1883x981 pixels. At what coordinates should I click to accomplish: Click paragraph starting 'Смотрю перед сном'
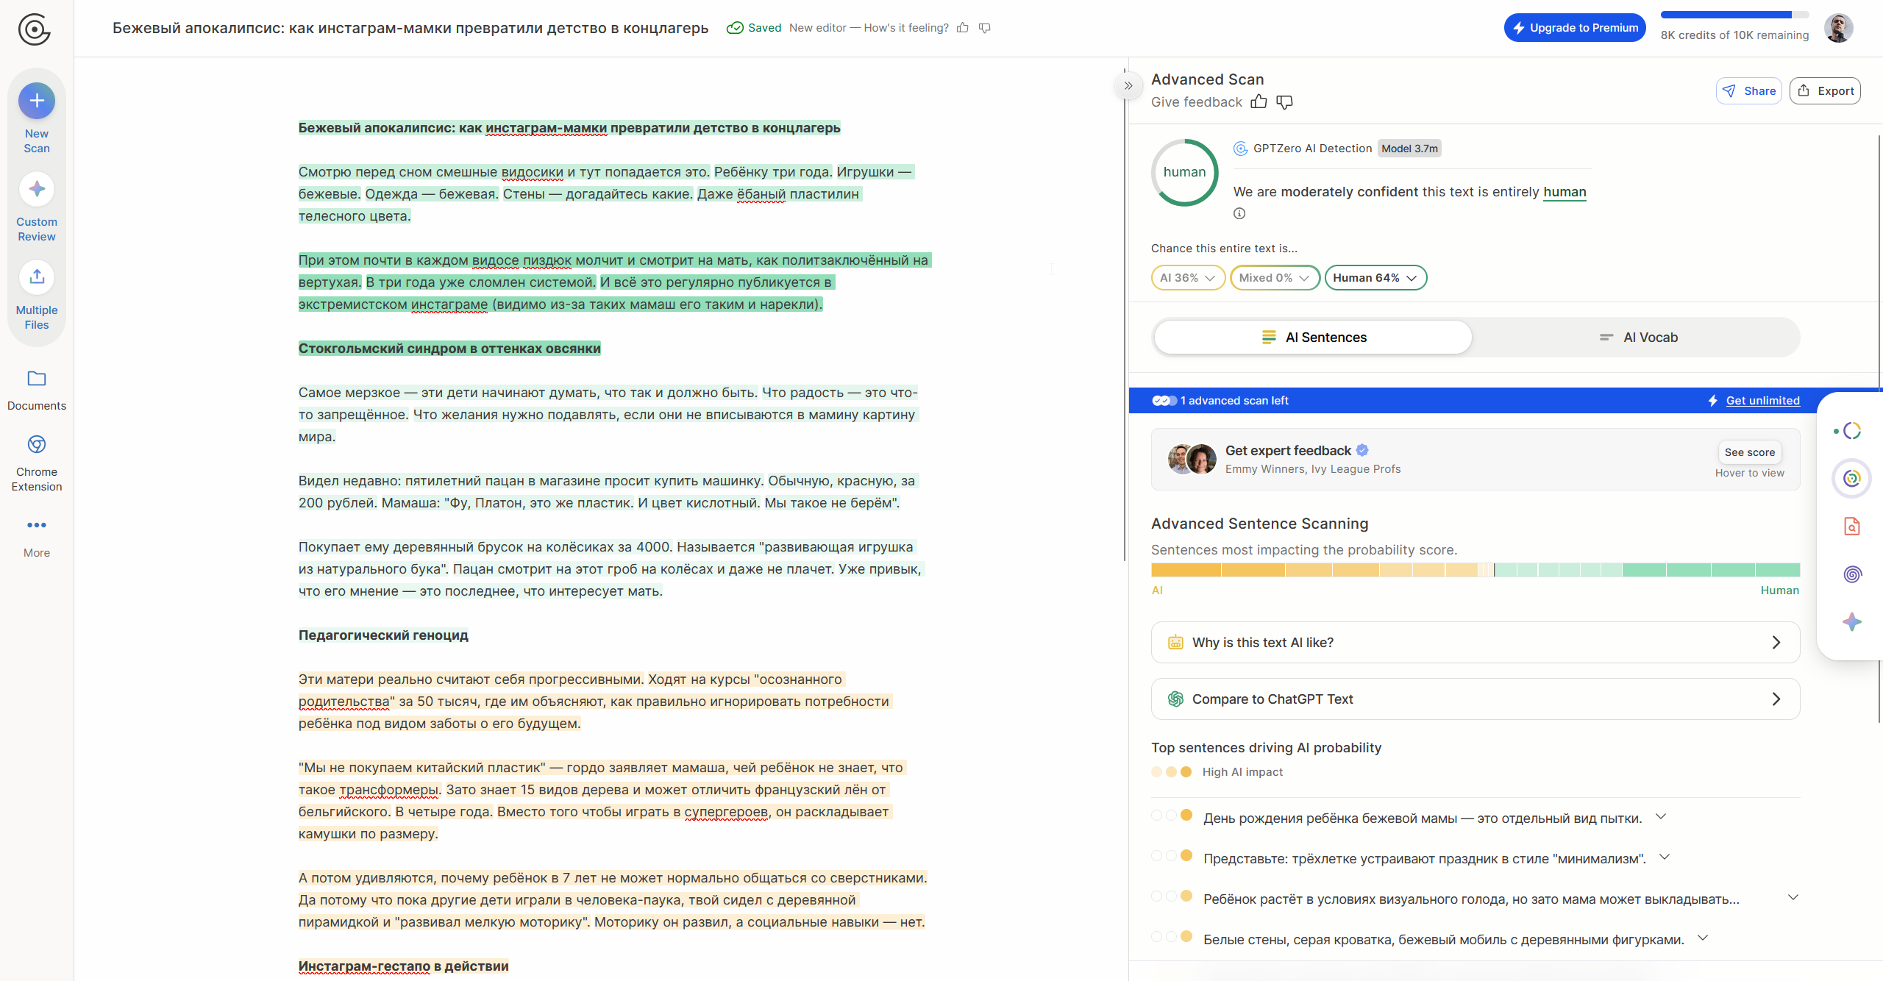click(x=607, y=194)
